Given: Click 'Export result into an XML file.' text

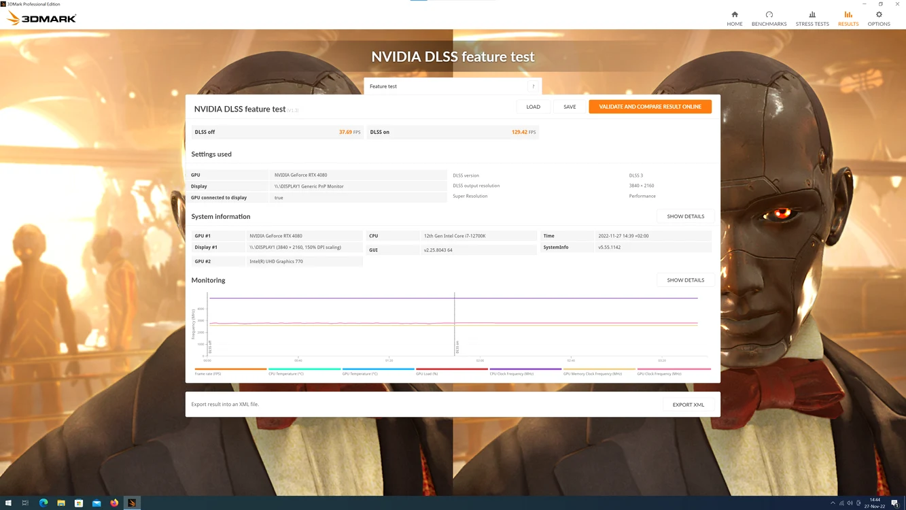Looking at the screenshot, I should (225, 405).
